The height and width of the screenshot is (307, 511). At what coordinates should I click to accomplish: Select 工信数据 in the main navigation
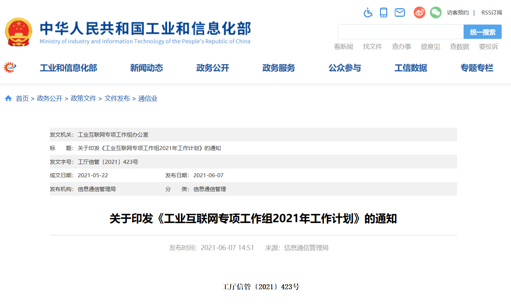click(x=411, y=68)
